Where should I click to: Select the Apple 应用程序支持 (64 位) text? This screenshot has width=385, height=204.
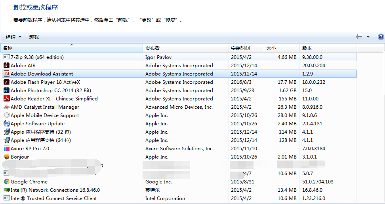pyautogui.click(x=41, y=140)
